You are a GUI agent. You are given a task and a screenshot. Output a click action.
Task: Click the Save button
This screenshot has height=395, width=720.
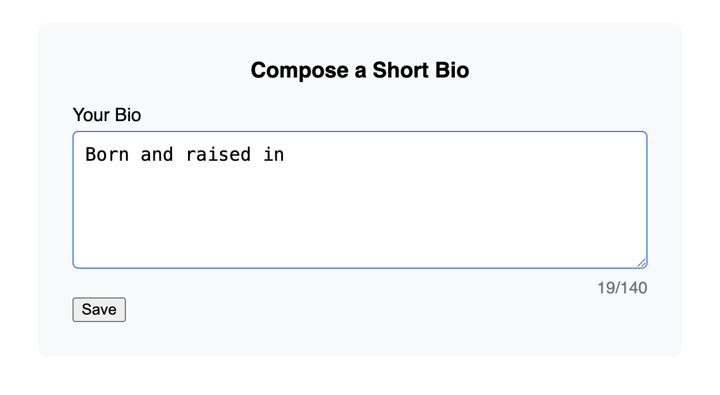[99, 309]
